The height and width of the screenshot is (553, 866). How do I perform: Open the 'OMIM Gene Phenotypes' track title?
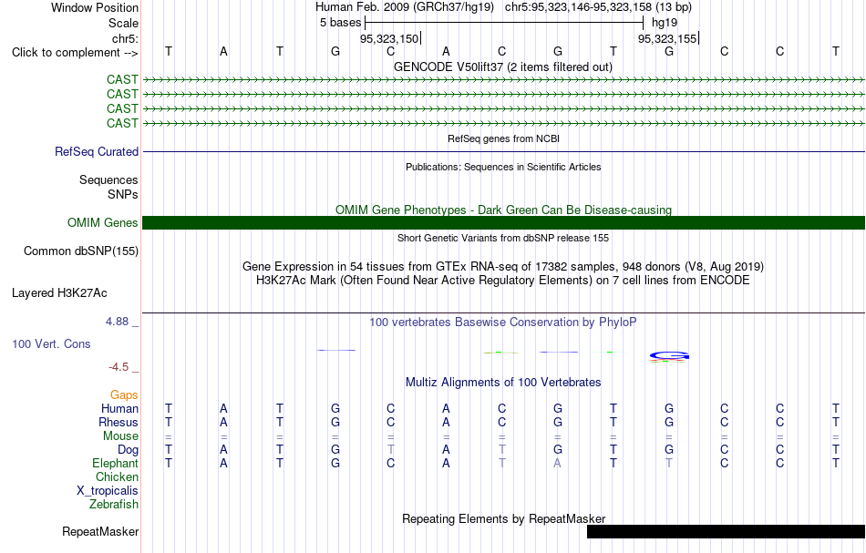[503, 210]
